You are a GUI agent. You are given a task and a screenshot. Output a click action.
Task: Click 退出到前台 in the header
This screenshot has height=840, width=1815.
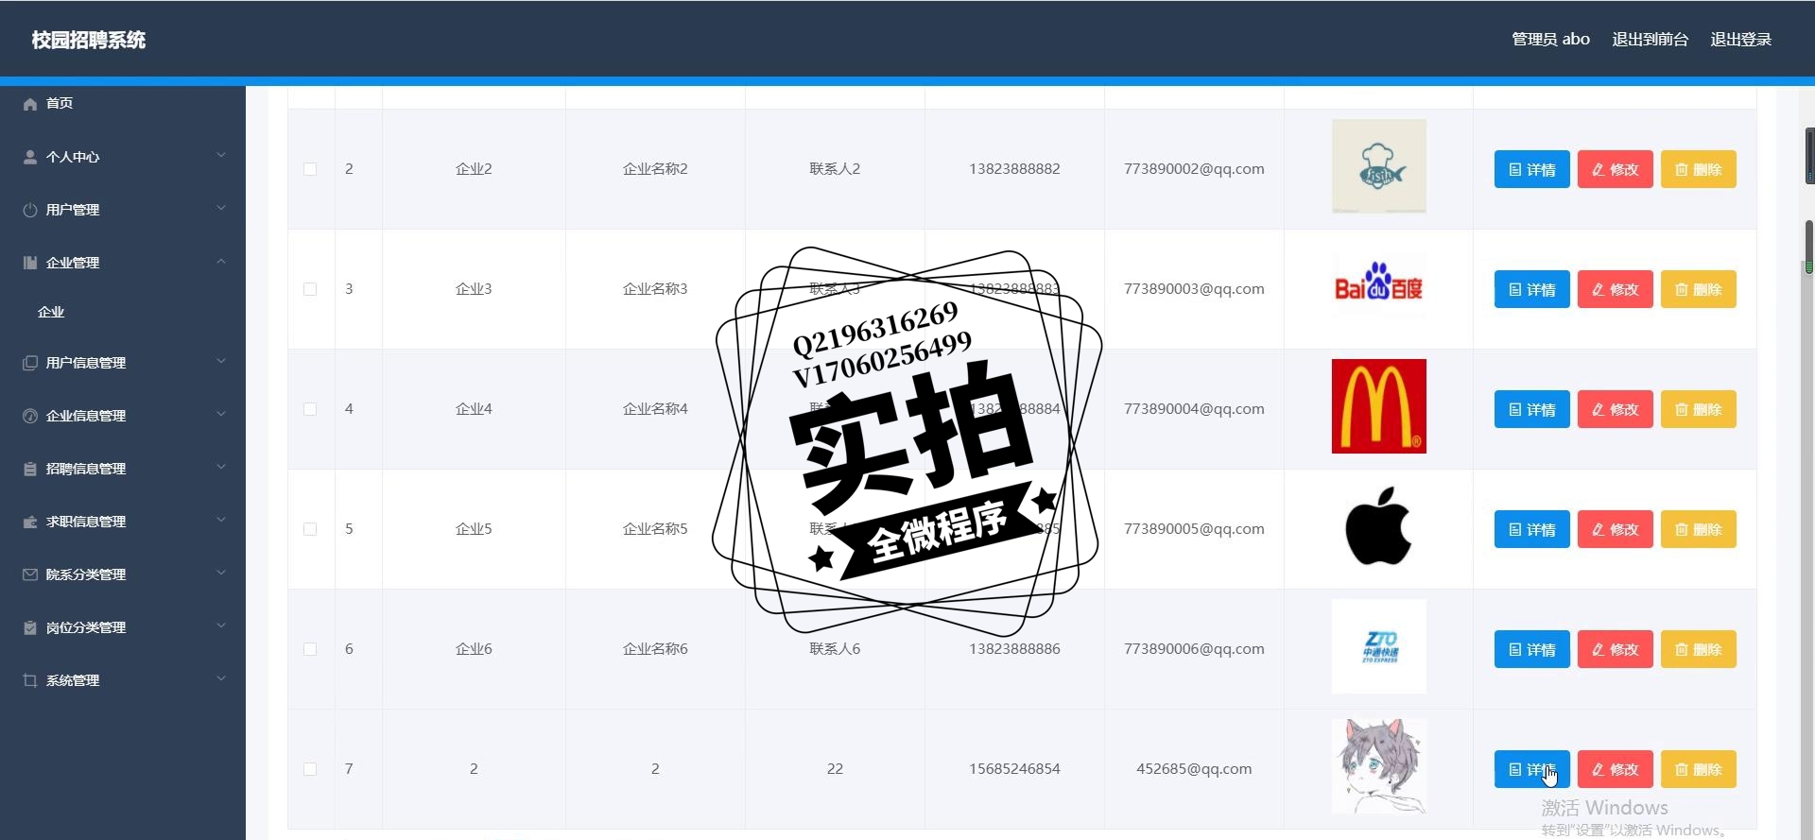coord(1650,40)
